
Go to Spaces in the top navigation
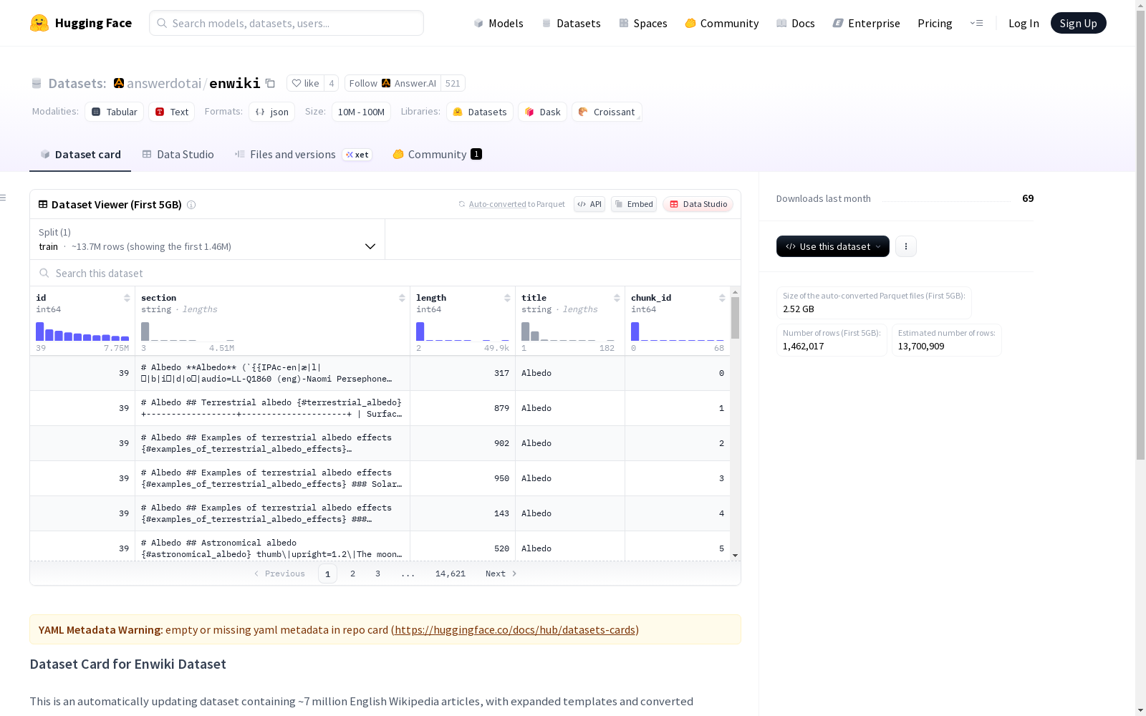point(643,23)
